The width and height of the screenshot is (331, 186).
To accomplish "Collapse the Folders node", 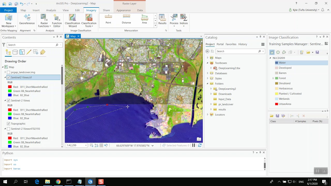I will click(x=207, y=84).
